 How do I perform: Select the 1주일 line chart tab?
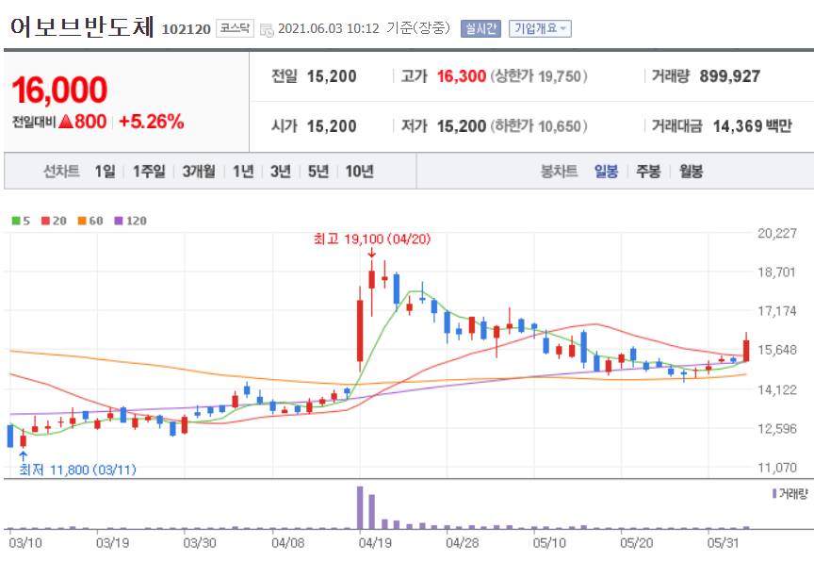[149, 171]
